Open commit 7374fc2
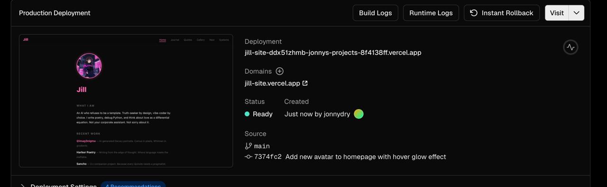607x187 pixels. [268, 157]
